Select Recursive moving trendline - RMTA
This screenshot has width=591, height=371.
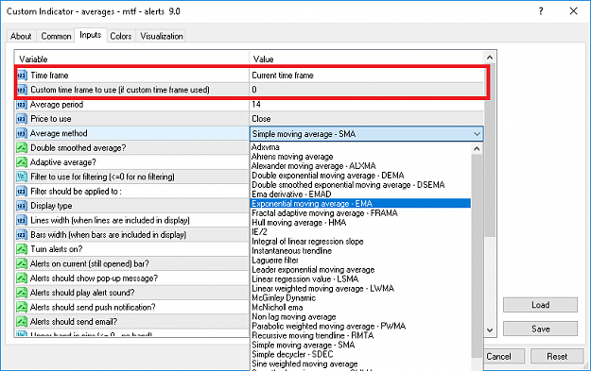click(312, 335)
